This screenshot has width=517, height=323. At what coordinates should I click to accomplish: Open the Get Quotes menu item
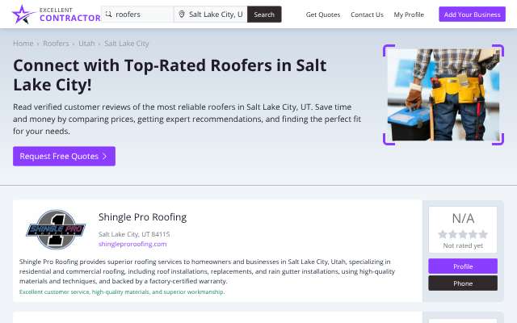(323, 15)
